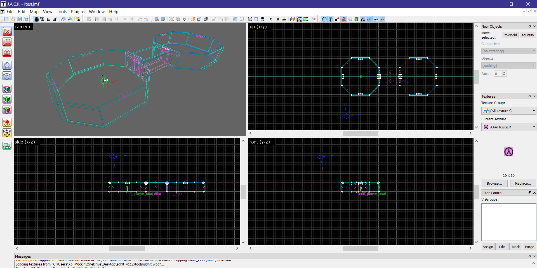The image size is (537, 268).
Task: Click the toWorld button
Action: (510, 35)
